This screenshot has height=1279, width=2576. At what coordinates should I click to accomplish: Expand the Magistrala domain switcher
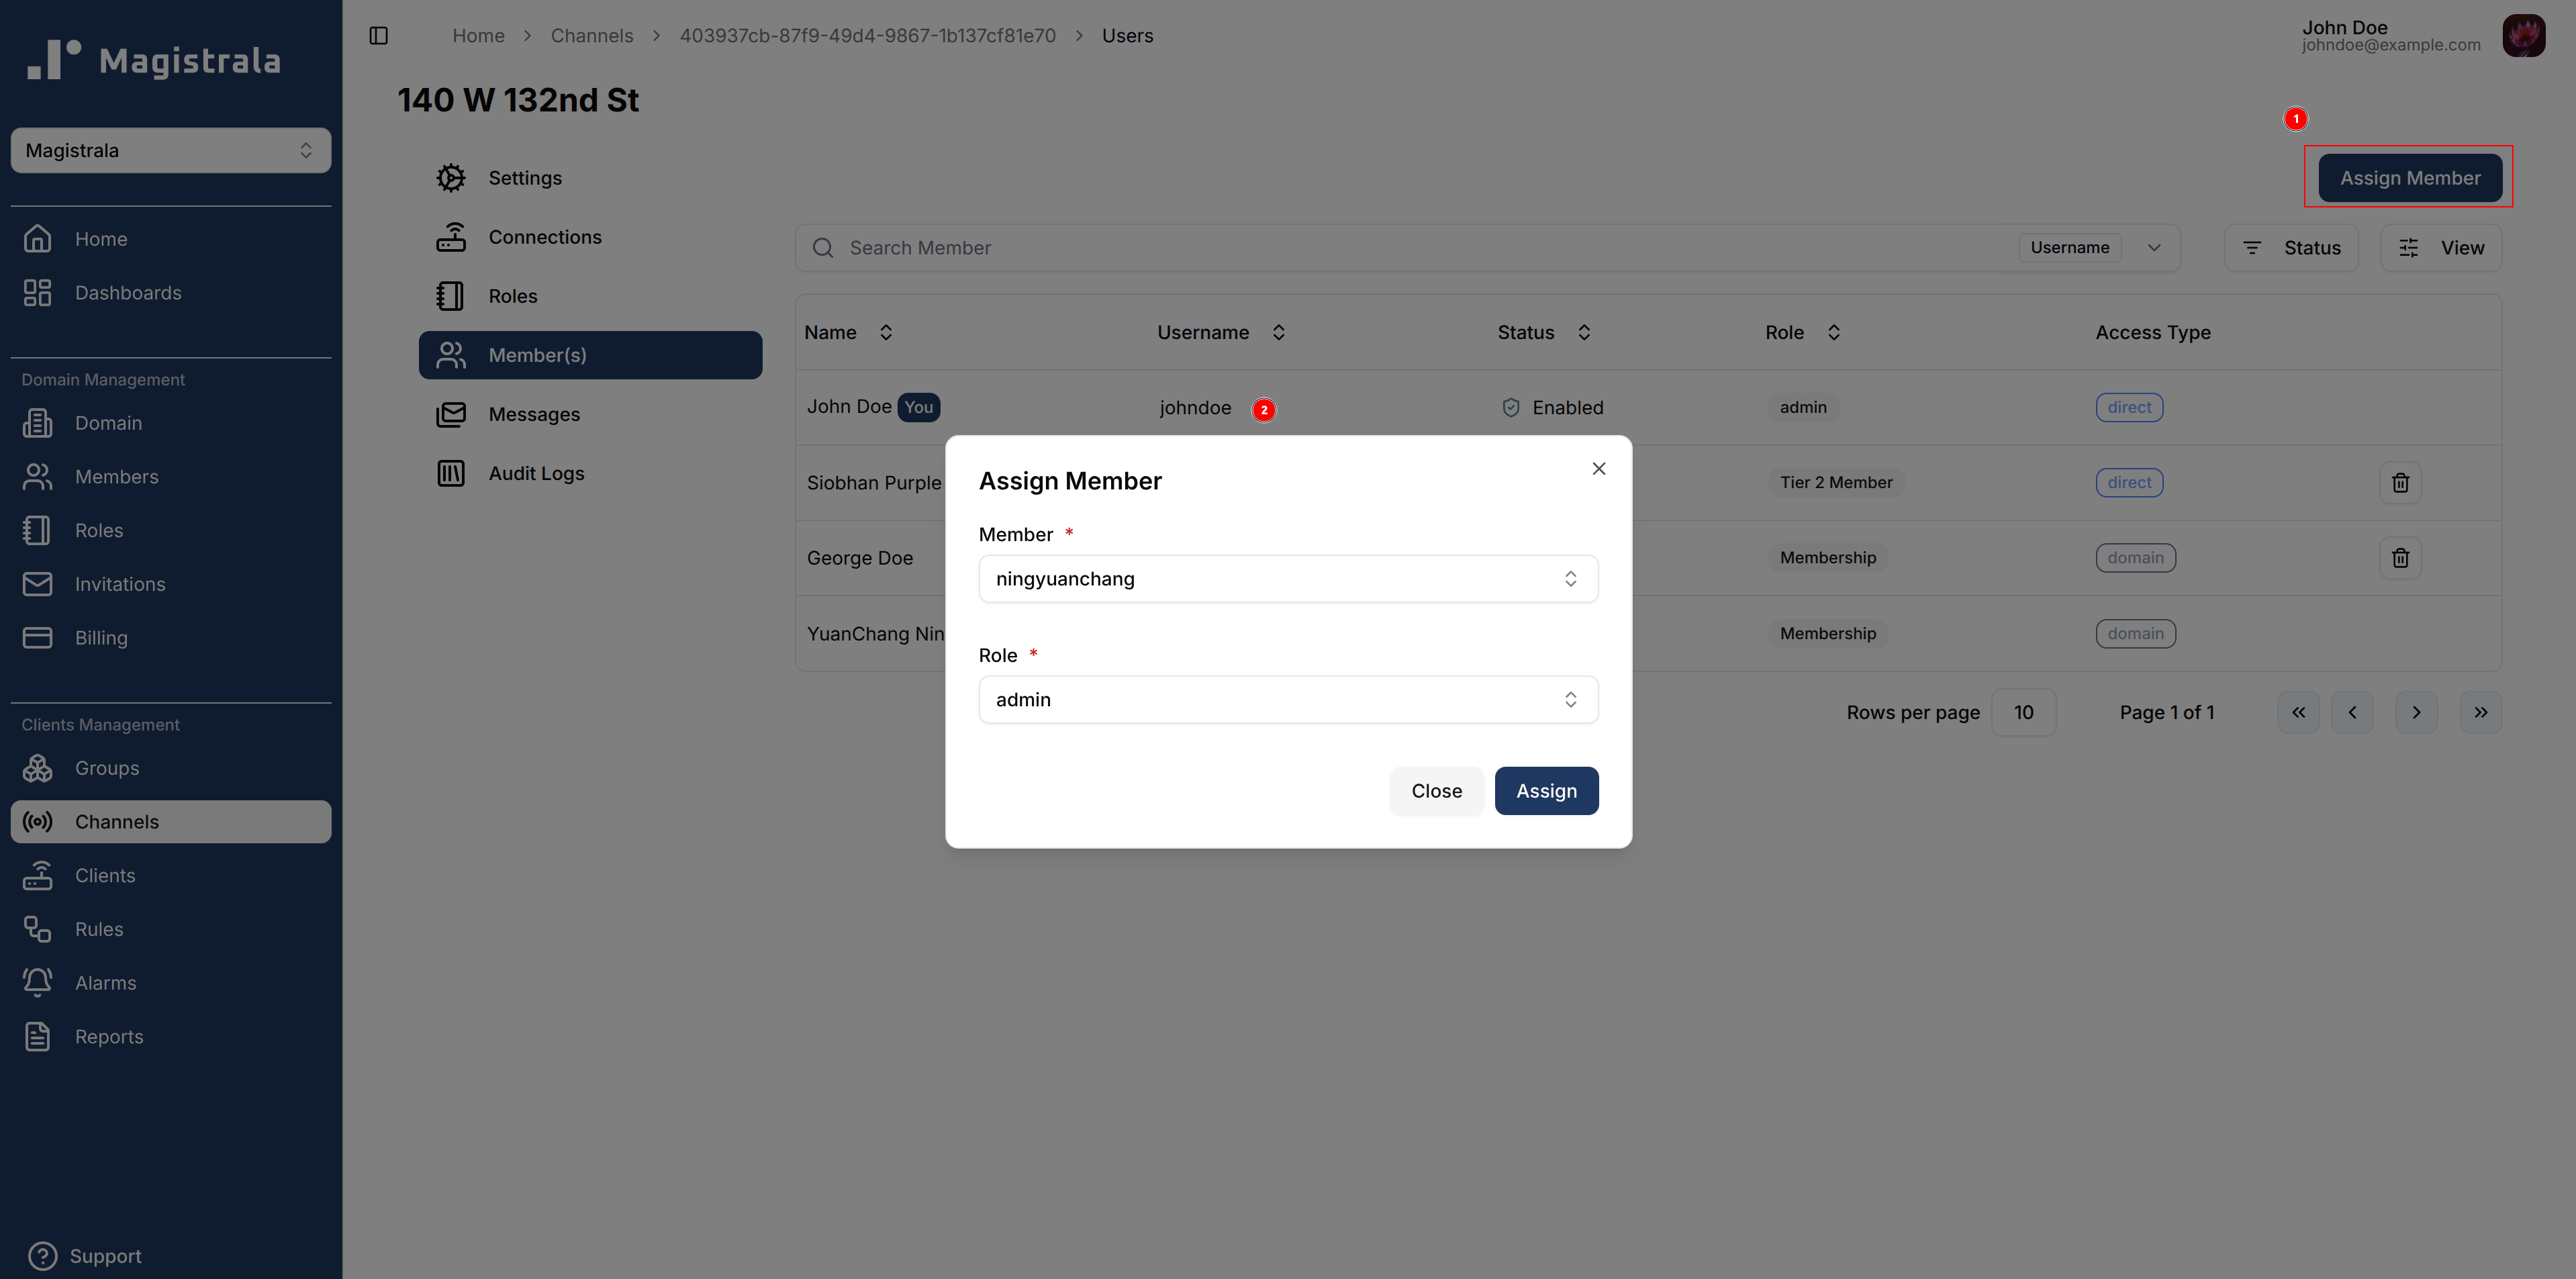coord(171,150)
